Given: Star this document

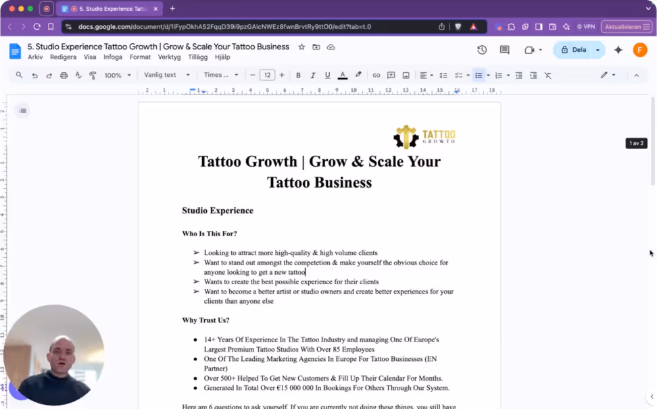Looking at the screenshot, I should [x=301, y=47].
